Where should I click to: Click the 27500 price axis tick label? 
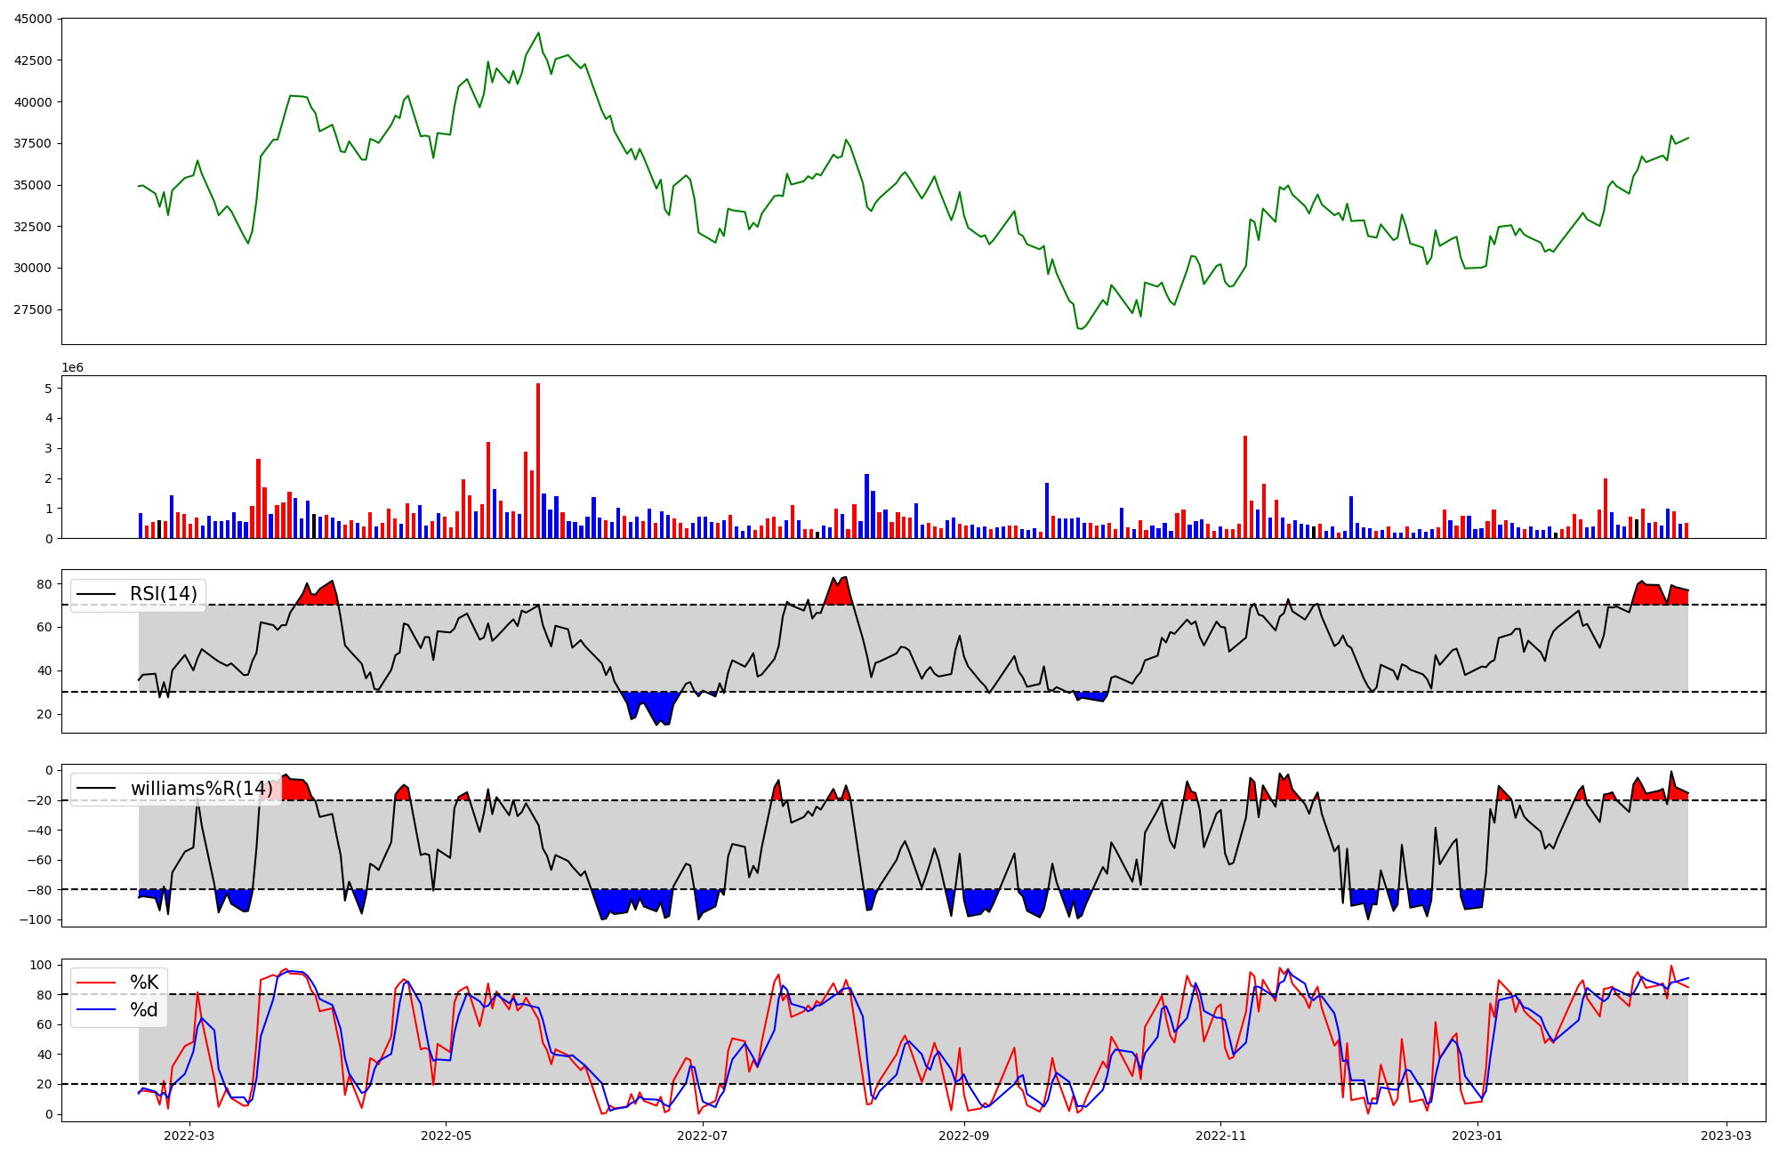pyautogui.click(x=33, y=309)
